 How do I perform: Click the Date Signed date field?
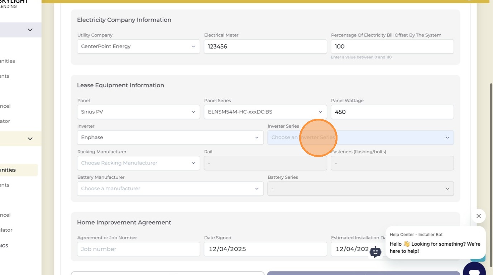pos(265,249)
